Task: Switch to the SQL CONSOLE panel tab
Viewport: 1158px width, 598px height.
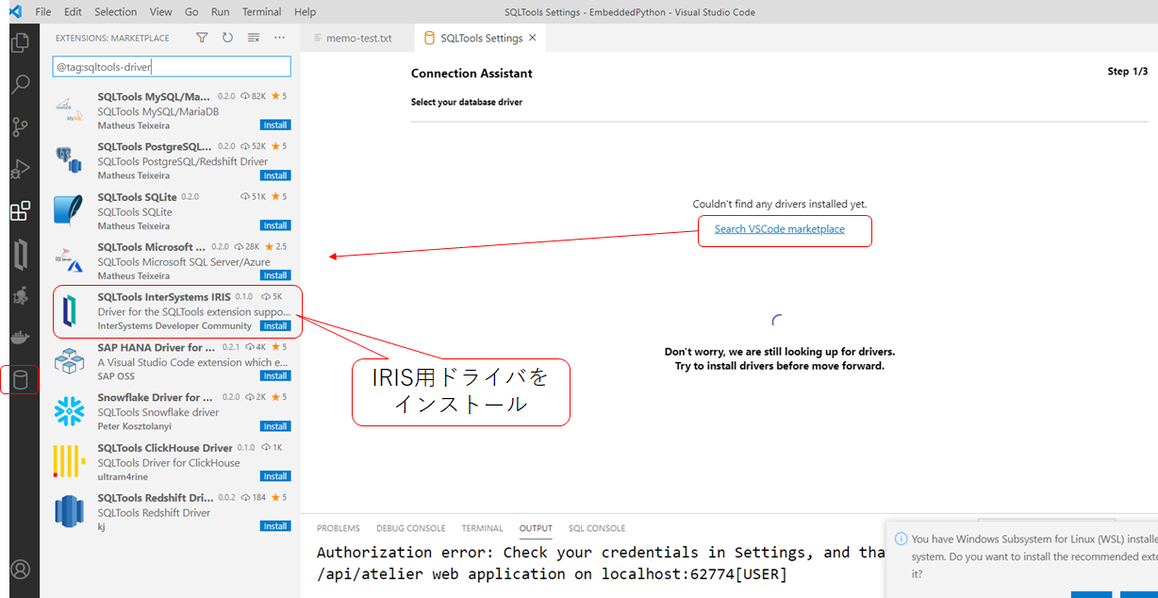Action: [596, 528]
